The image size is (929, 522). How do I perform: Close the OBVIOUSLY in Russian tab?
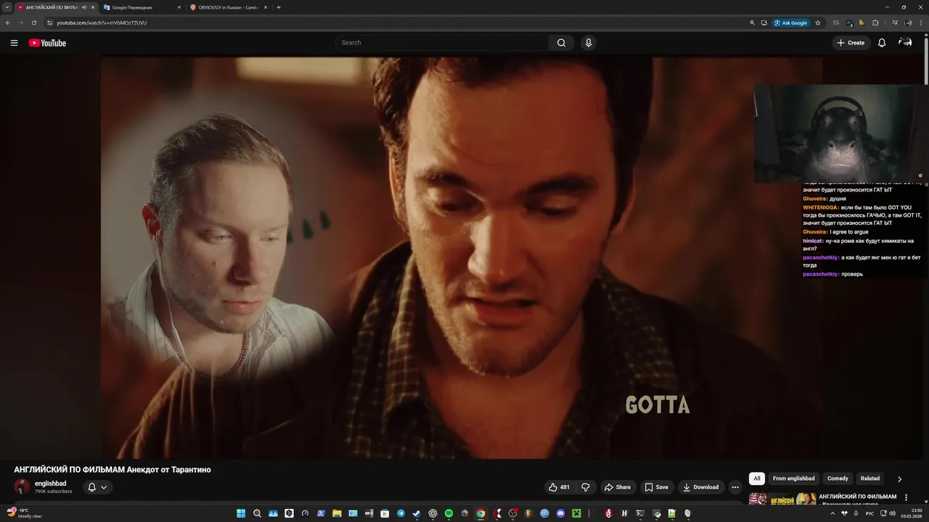(x=266, y=7)
